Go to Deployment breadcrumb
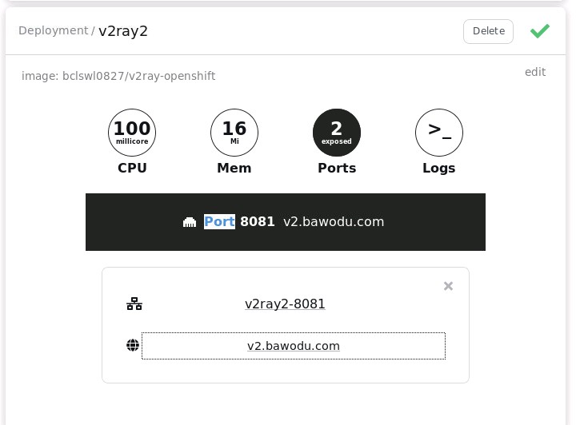The height and width of the screenshot is (425, 576). pyautogui.click(x=54, y=30)
